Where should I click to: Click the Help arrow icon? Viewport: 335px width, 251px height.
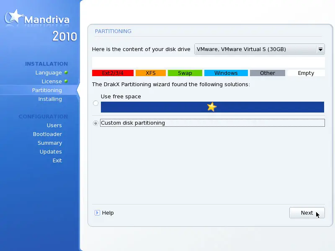pos(97,213)
